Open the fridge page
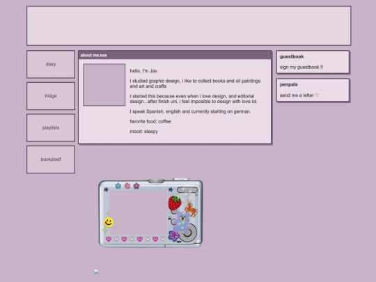 click(51, 96)
